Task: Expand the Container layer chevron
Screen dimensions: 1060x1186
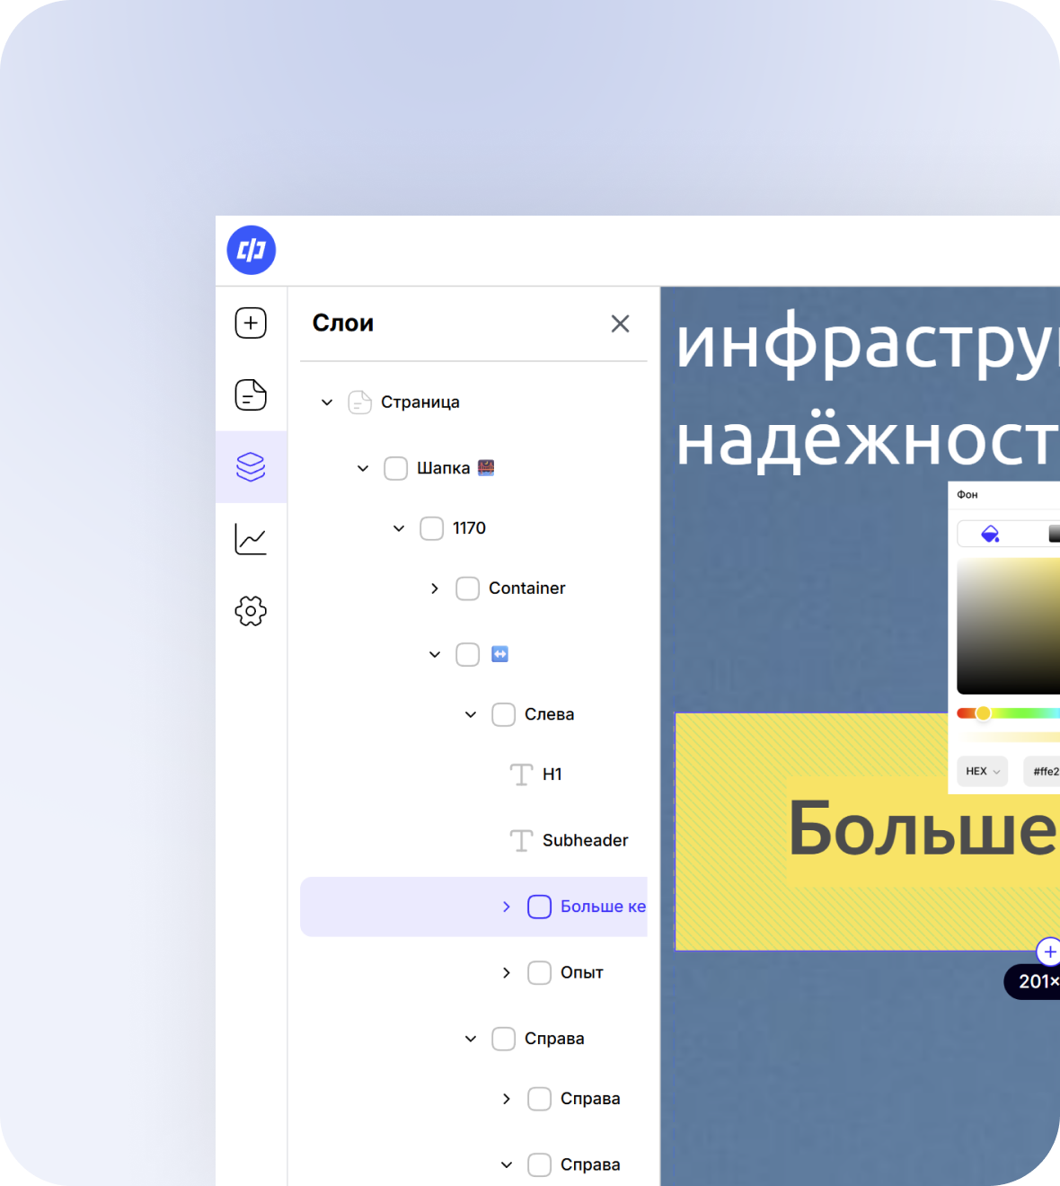Action: pos(435,589)
